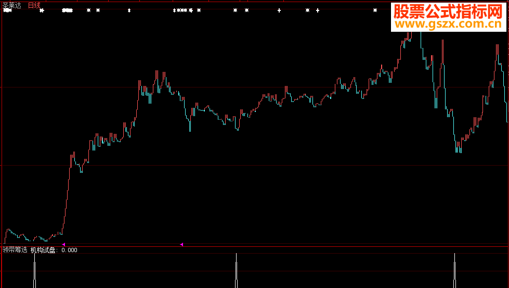This screenshot has height=288, width=509.
Task: Click the stock name 圣莱达
Action: click(11, 6)
